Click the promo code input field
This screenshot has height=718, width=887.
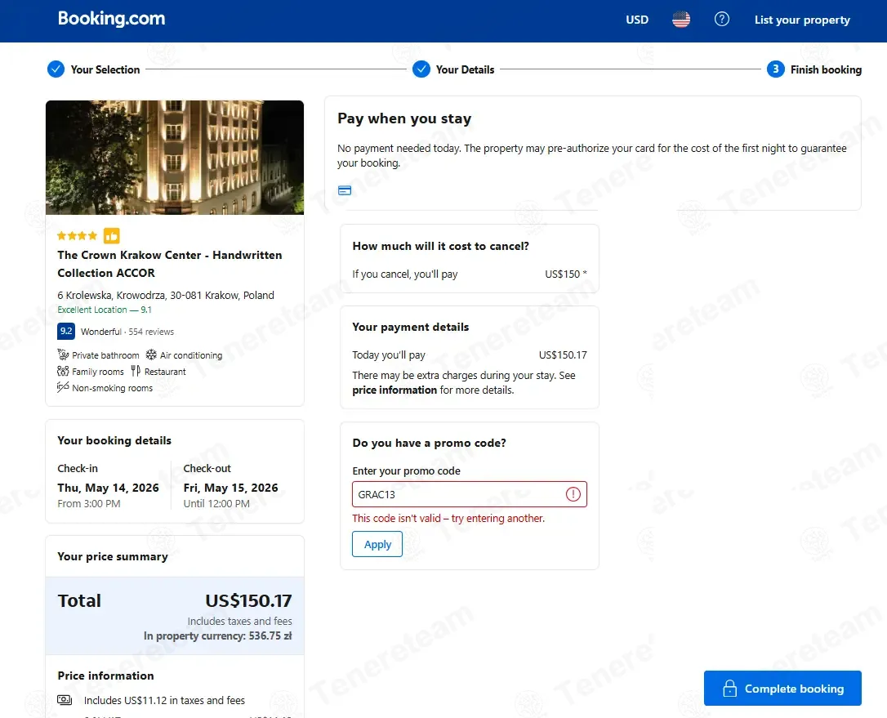pos(470,494)
